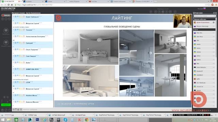This screenshot has width=218, height=122.
Task: Click red circle icon on Борис Григорьев message
Action: 24,17
